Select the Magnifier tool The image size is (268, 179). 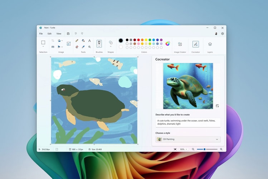pyautogui.click(x=89, y=47)
